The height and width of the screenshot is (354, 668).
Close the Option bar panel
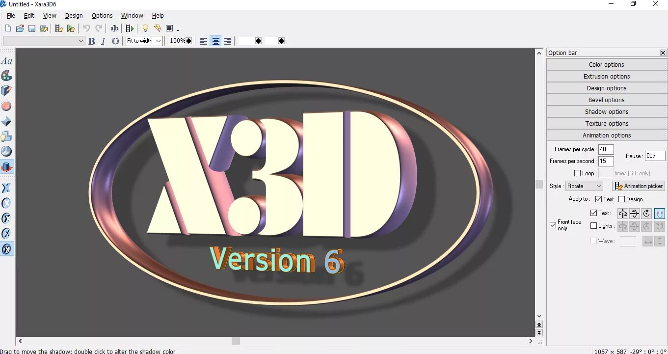(663, 53)
